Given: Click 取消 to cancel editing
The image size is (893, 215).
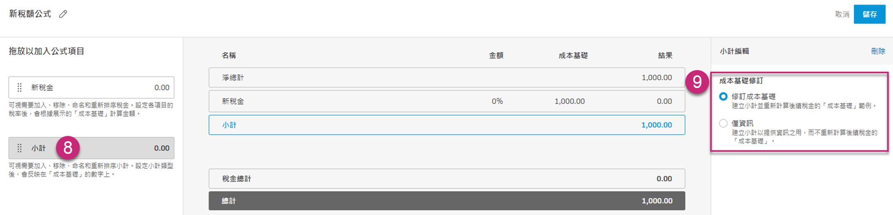Looking at the screenshot, I should (842, 14).
